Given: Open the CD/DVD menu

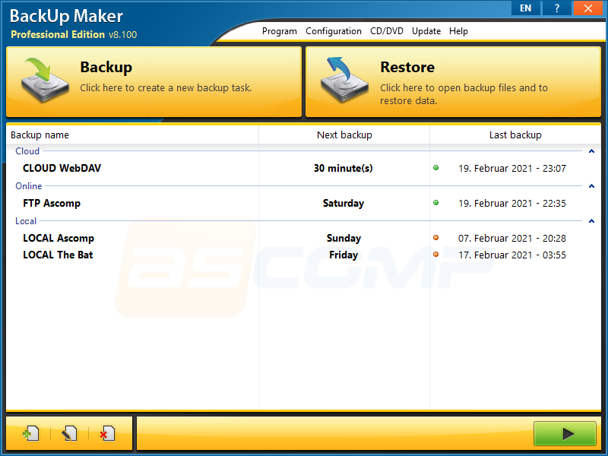Looking at the screenshot, I should pyautogui.click(x=387, y=31).
